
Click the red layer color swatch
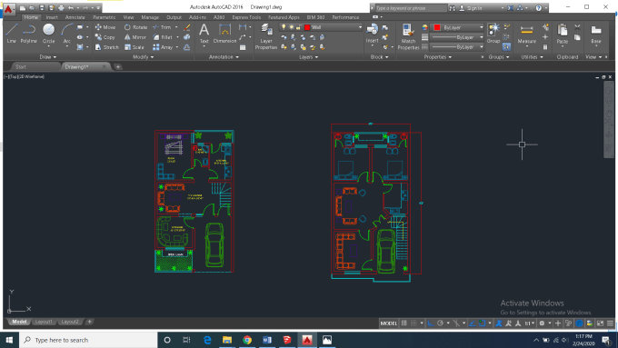coord(307,27)
